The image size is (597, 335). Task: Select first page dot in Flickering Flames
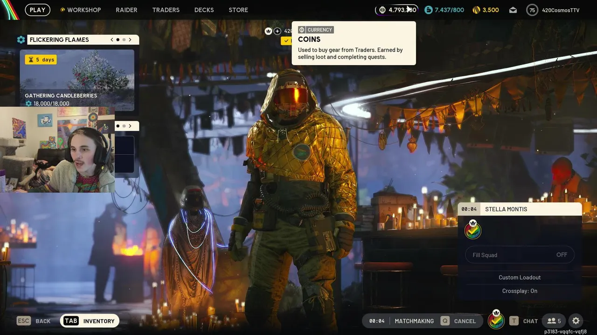118,40
